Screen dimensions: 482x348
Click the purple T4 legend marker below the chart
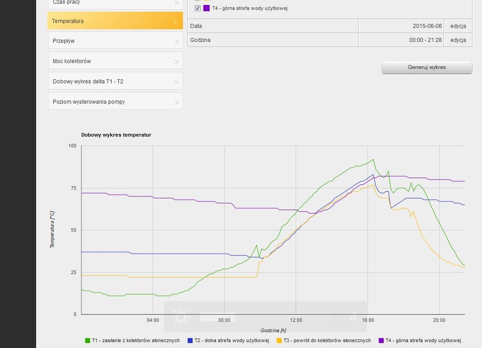coord(381,341)
